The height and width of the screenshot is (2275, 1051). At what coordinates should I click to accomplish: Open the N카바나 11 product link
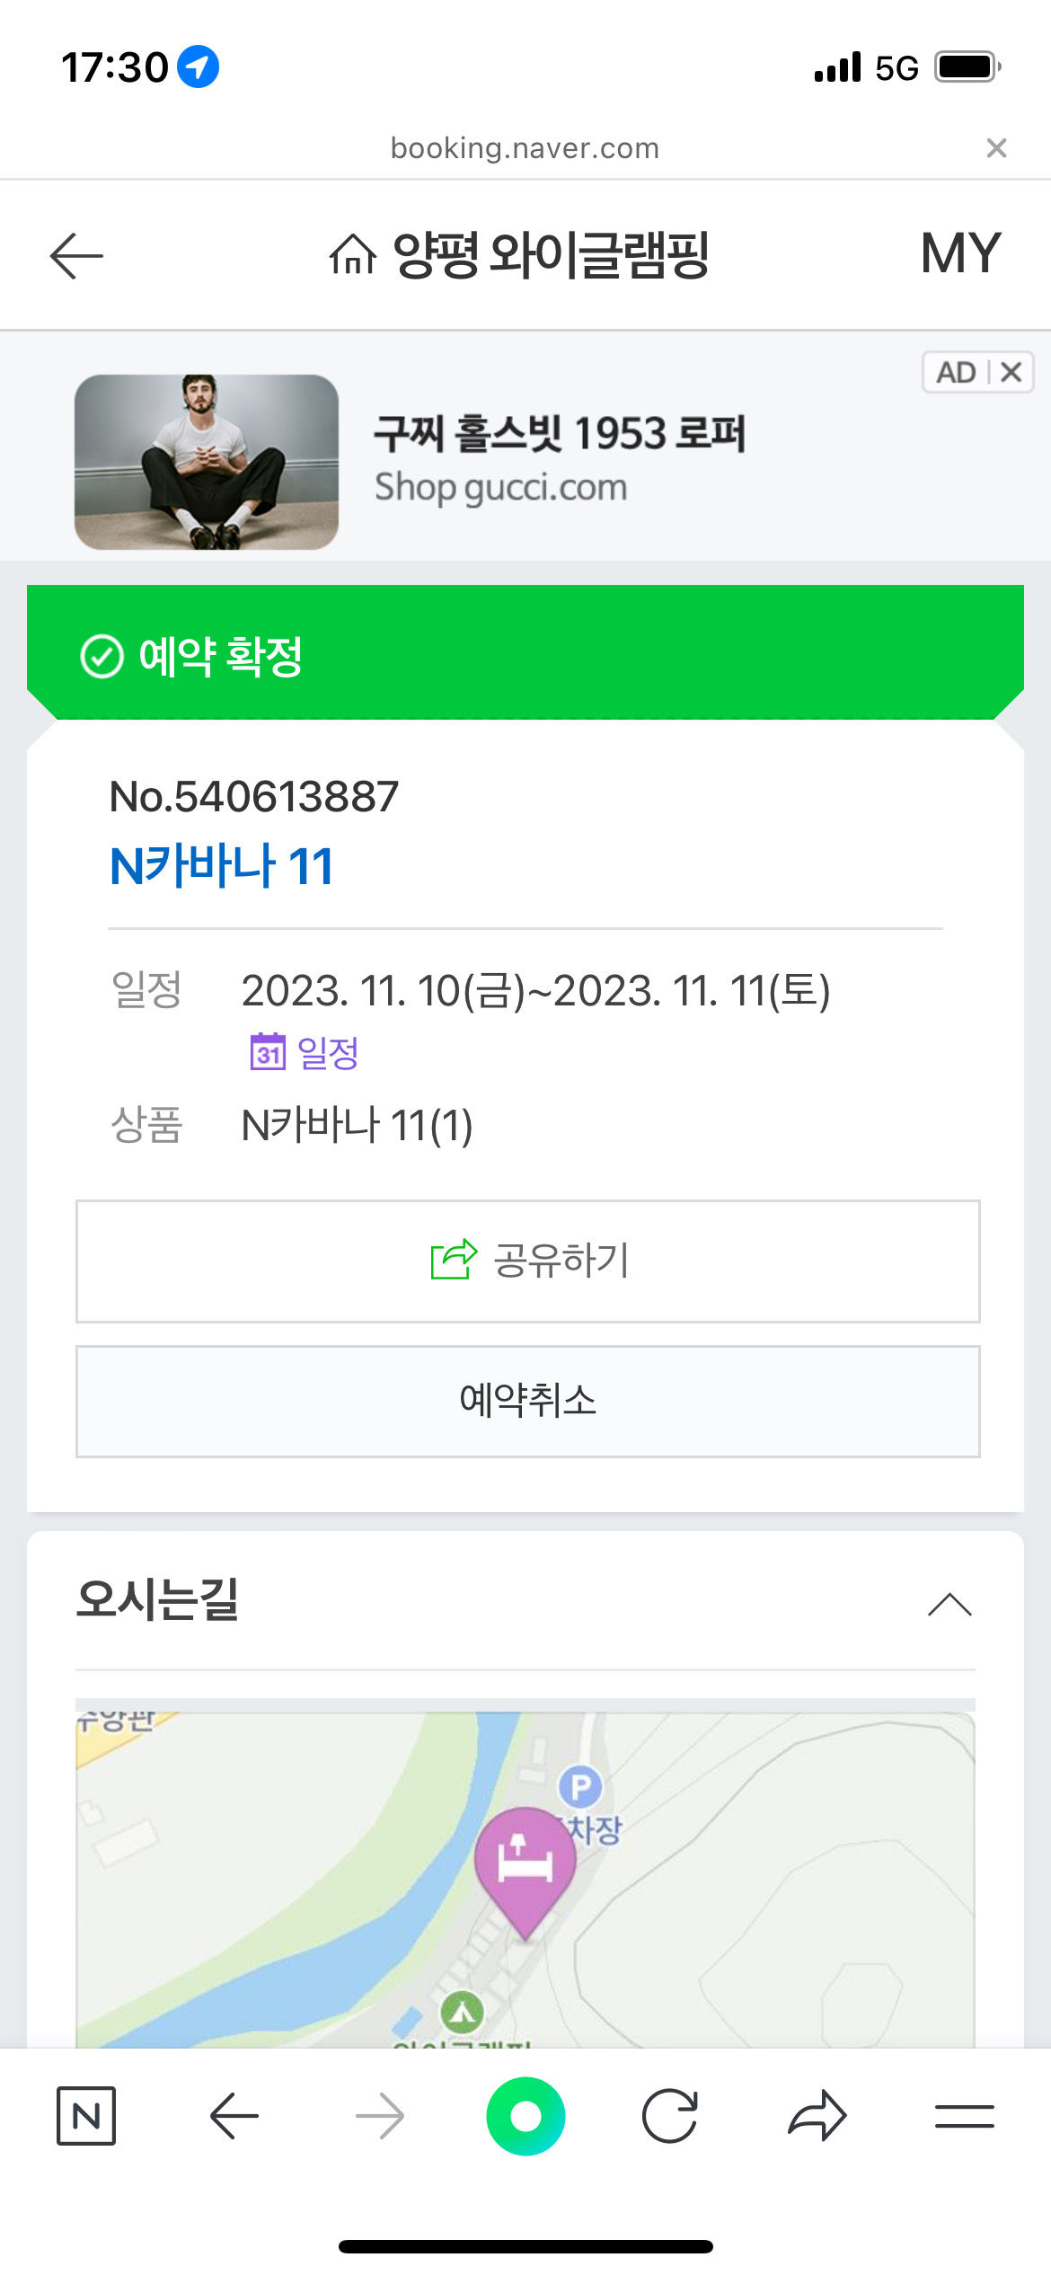click(x=221, y=867)
